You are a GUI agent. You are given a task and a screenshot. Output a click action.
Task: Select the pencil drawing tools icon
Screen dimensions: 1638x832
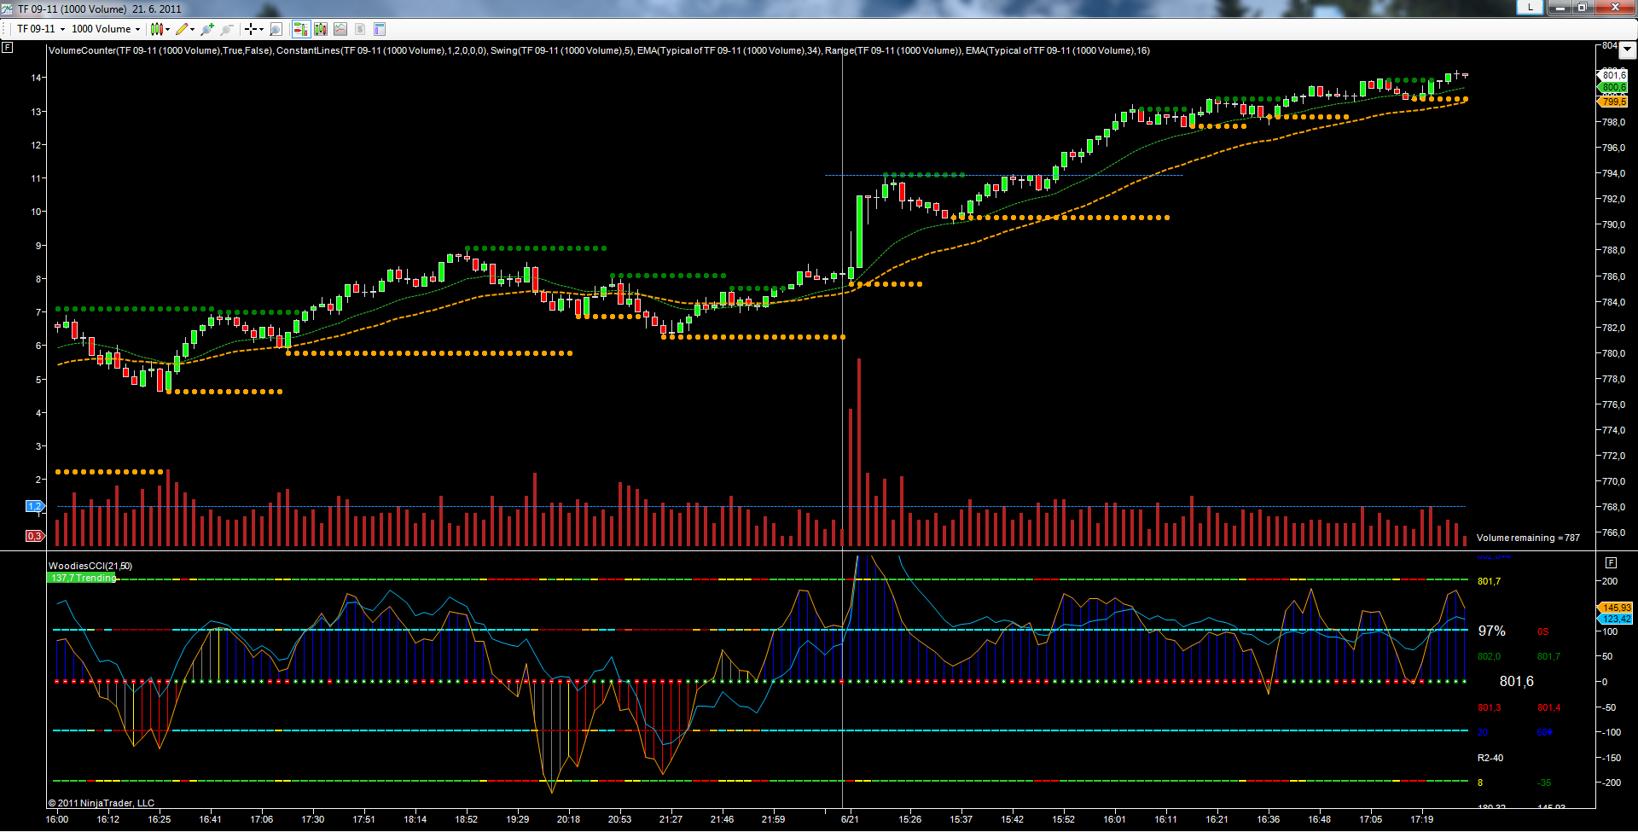tap(184, 29)
